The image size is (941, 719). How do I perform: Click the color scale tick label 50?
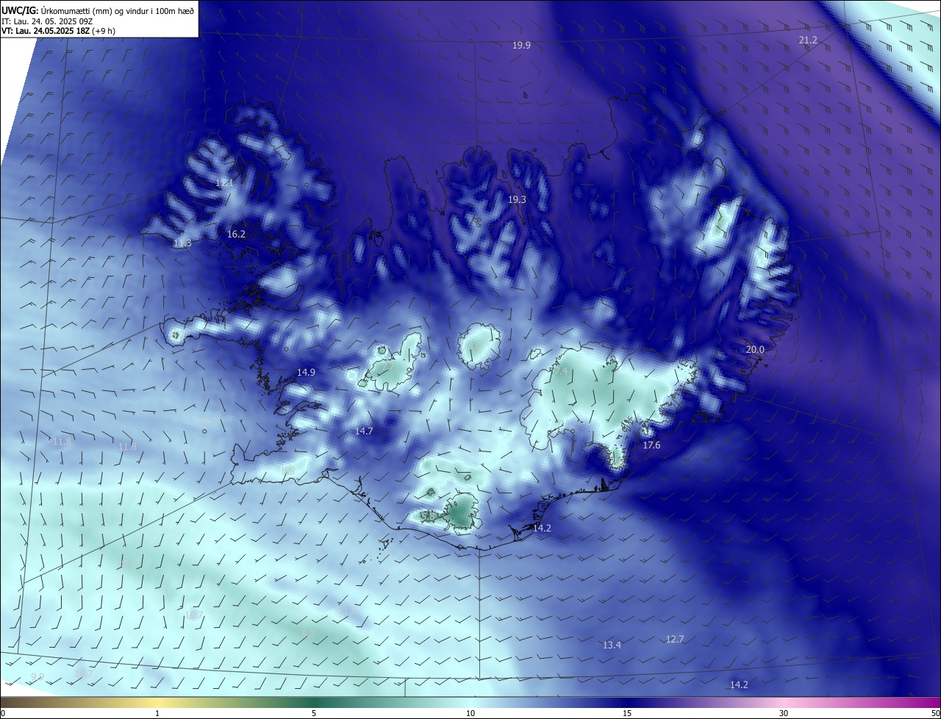click(934, 713)
